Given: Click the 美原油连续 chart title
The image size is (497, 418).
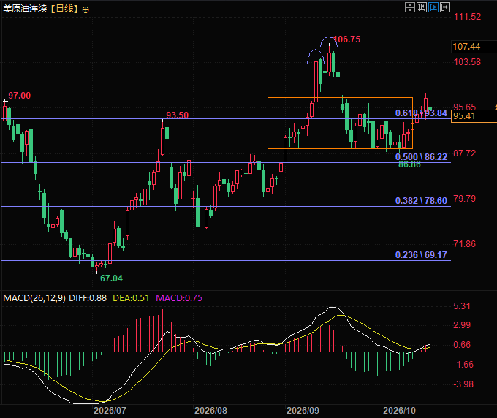Looking at the screenshot, I should (25, 9).
